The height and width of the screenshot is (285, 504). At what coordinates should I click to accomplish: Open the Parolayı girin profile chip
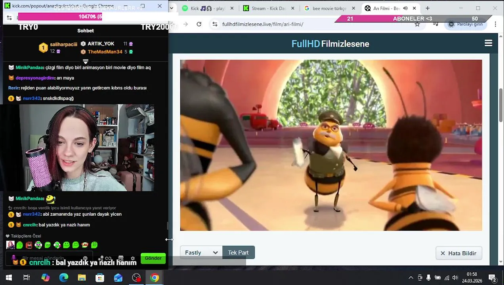click(x=466, y=24)
